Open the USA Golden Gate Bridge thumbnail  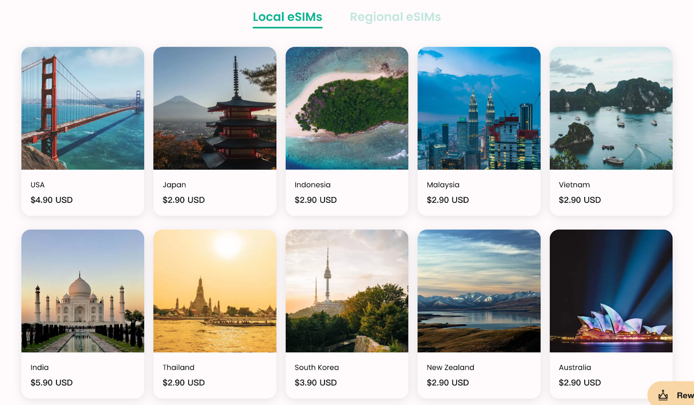83,108
